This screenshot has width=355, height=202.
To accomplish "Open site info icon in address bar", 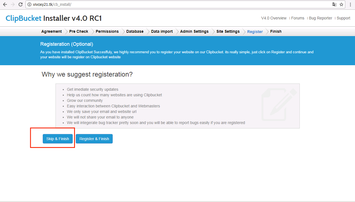I will (29, 4).
